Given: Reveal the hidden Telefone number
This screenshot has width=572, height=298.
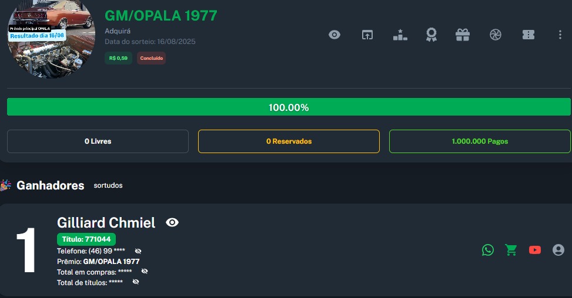Looking at the screenshot, I should point(138,251).
